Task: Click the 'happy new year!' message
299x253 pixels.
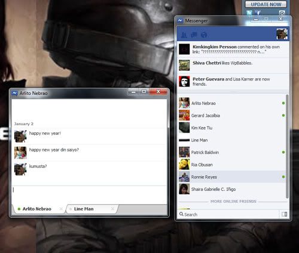Action: (x=45, y=133)
